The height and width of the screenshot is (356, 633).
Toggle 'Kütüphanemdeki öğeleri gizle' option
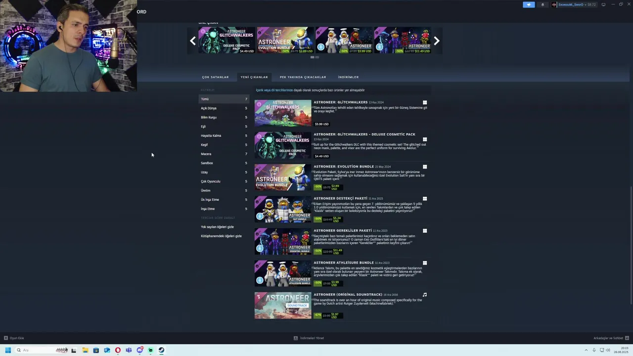point(221,236)
